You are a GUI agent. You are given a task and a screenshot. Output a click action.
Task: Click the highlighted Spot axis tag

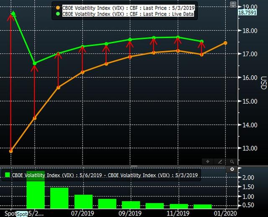pyautogui.click(x=22, y=214)
